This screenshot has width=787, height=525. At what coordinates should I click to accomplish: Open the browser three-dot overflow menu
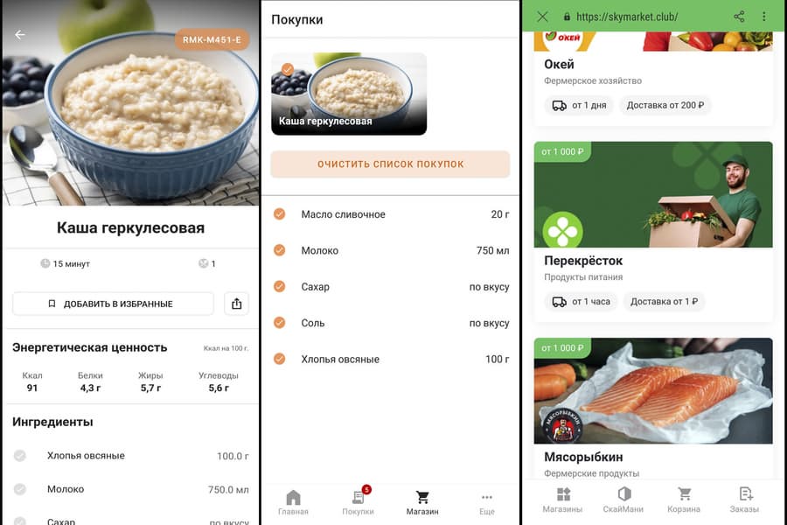(x=764, y=17)
